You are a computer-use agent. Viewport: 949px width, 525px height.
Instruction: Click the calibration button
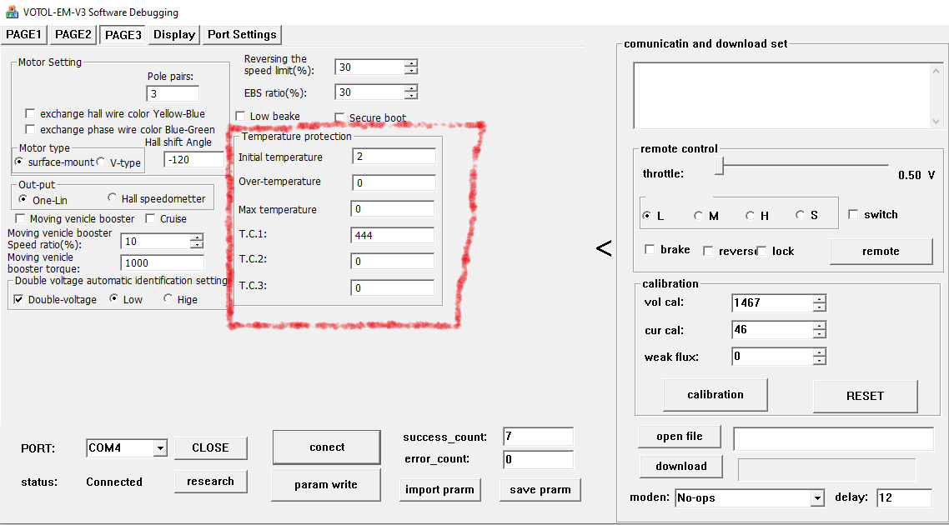click(715, 395)
